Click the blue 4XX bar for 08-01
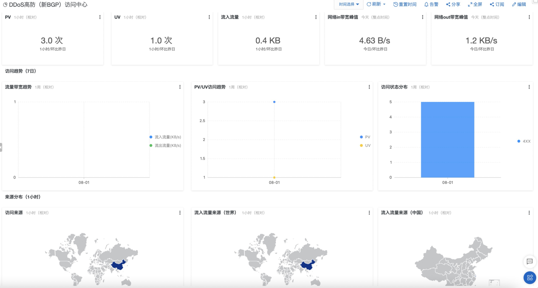 pyautogui.click(x=448, y=140)
